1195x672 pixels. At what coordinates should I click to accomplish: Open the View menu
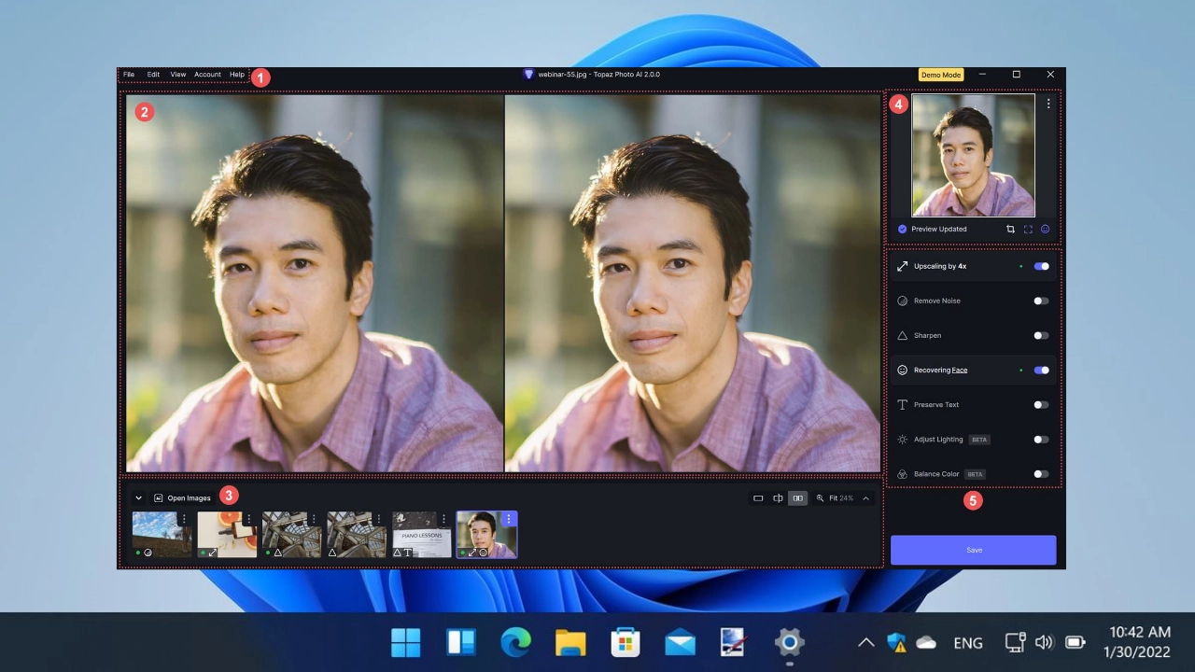tap(178, 75)
